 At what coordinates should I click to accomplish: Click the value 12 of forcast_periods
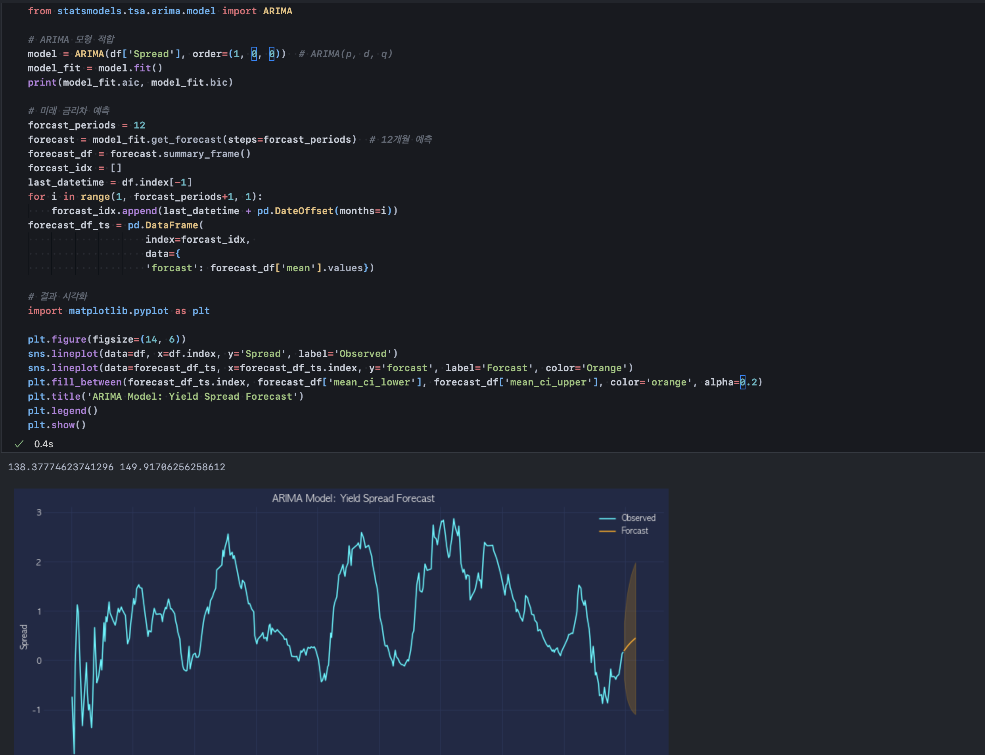[x=139, y=125]
